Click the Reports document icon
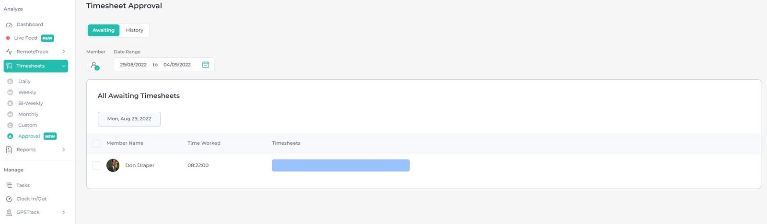Screen dimensions: 767x224 [x=9, y=150]
